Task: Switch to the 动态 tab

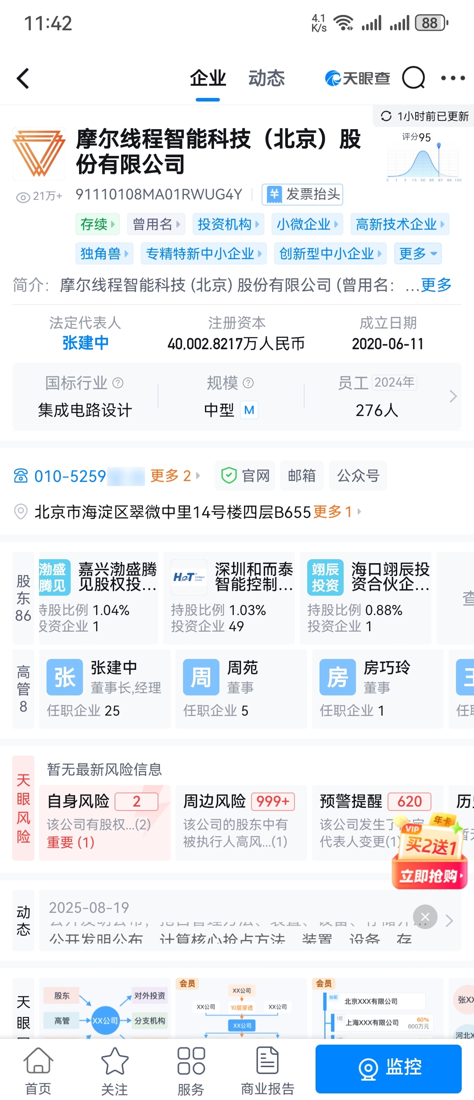Action: coord(266,78)
